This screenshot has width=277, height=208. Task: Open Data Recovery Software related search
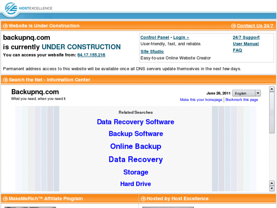click(x=136, y=122)
